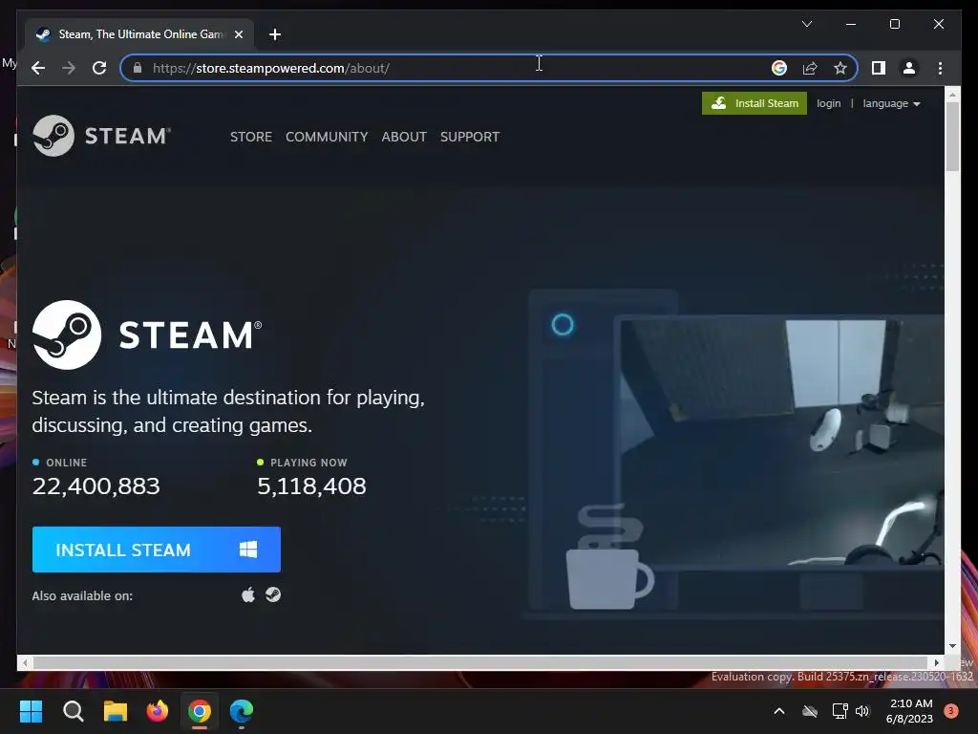
Task: Click the online count 22,400,883
Action: 96,486
